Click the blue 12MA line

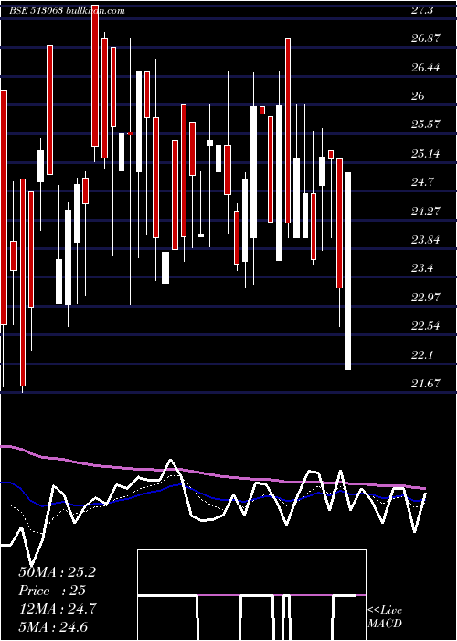(x=212, y=498)
